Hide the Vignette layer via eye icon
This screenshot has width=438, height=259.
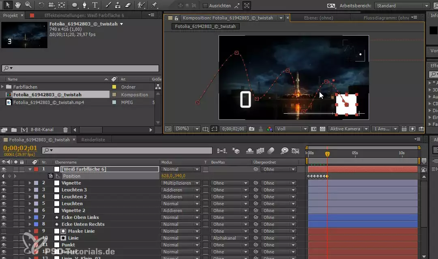(4, 183)
